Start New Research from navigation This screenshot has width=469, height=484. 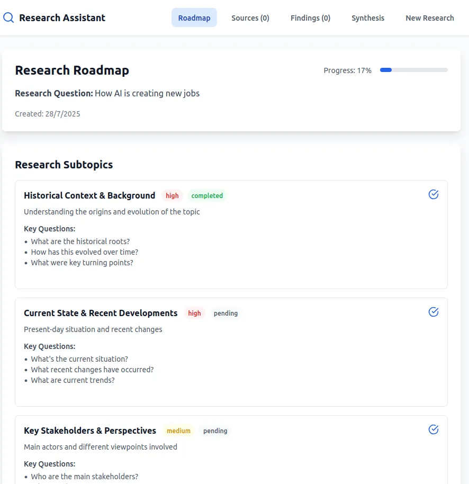pos(429,18)
